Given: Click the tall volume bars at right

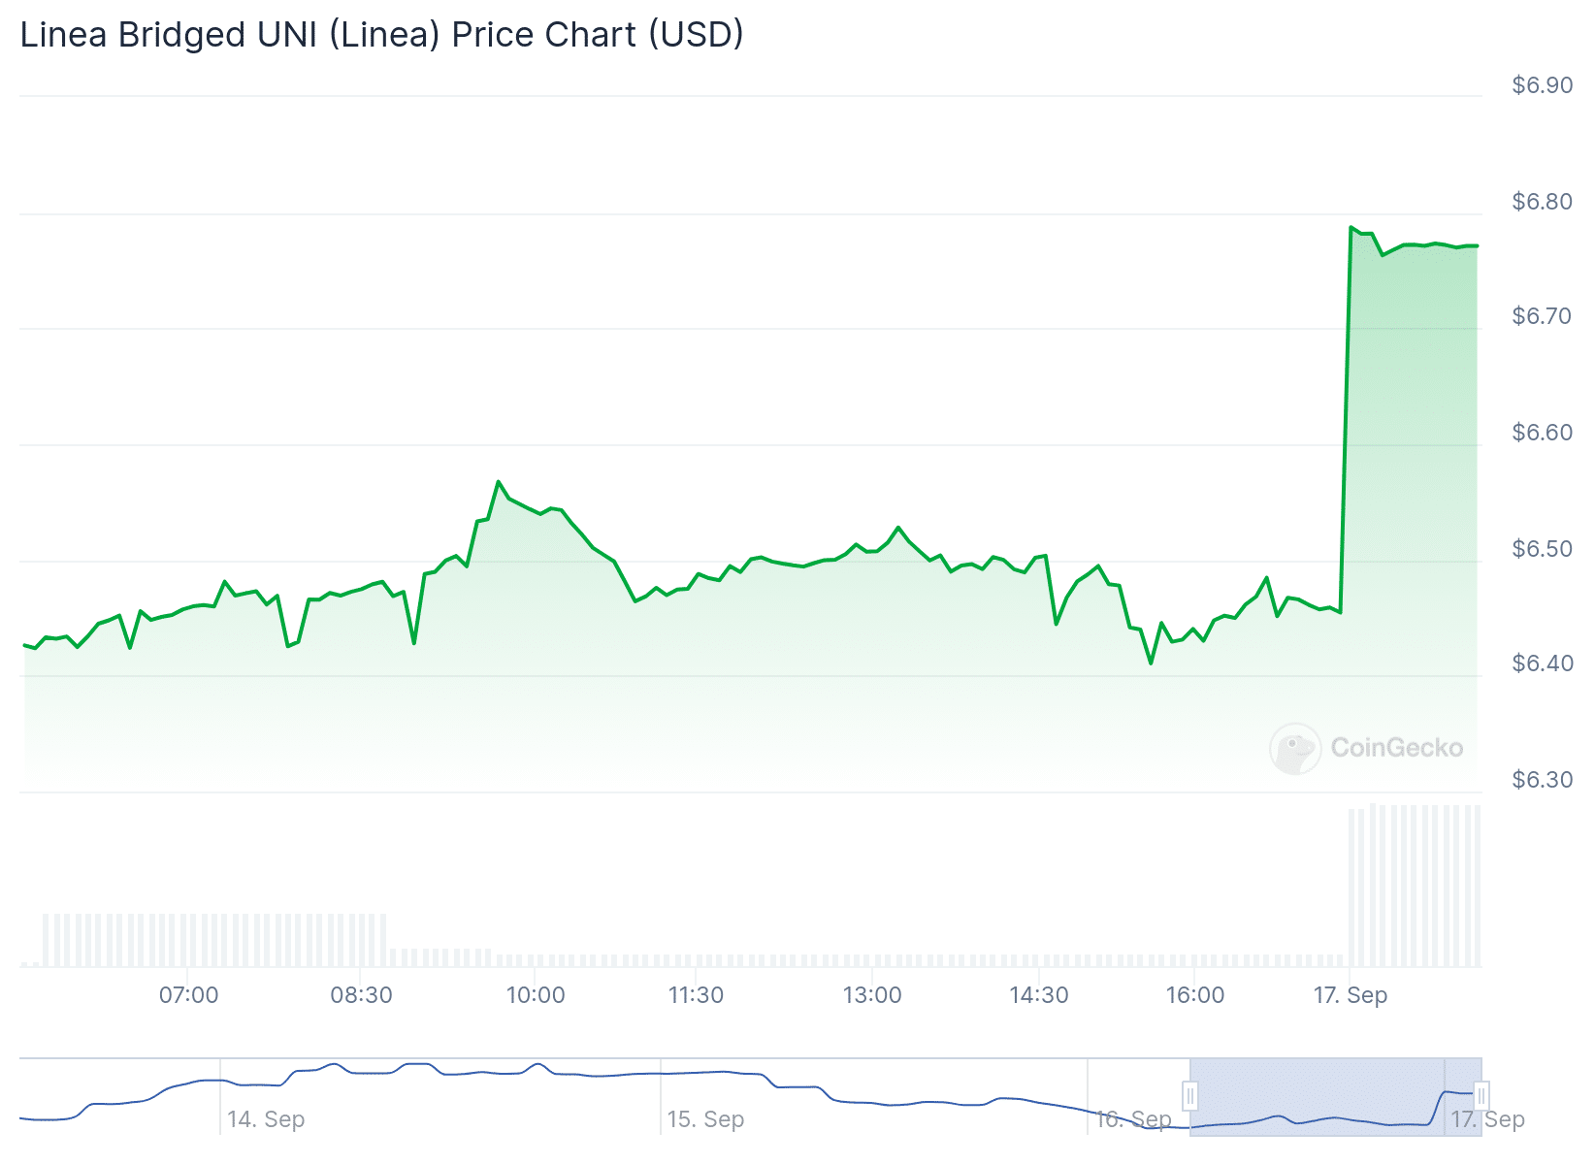Looking at the screenshot, I should [x=1415, y=886].
